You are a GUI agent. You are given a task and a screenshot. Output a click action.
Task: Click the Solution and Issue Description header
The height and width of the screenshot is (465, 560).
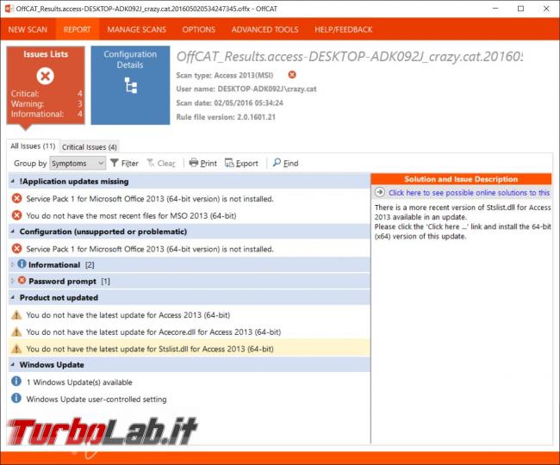click(461, 179)
